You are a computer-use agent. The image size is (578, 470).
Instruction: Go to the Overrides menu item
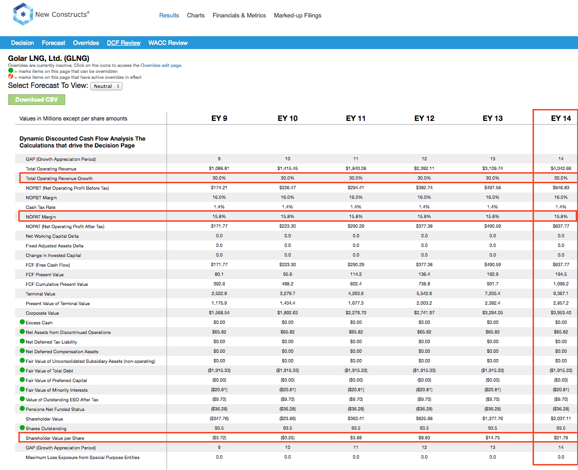[x=86, y=43]
